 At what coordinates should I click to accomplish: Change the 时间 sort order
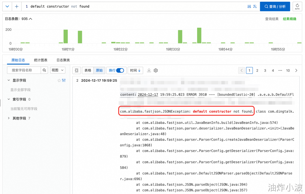(135, 70)
